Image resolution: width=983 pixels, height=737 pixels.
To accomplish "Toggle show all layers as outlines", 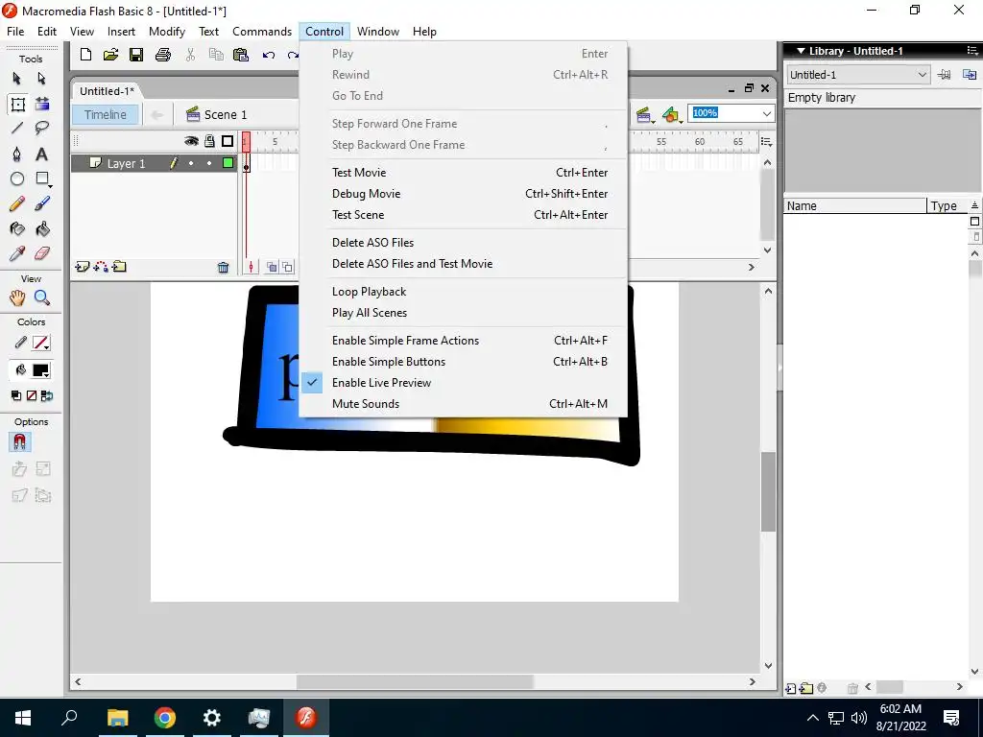I will click(228, 141).
